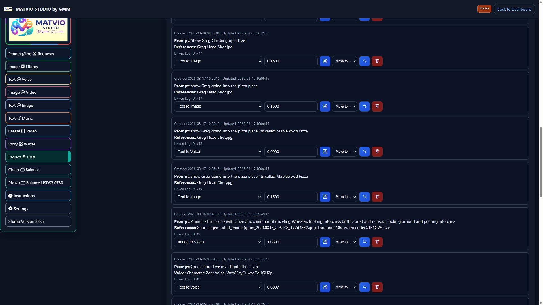Save the cost entry for Log ID #19

point(325,197)
